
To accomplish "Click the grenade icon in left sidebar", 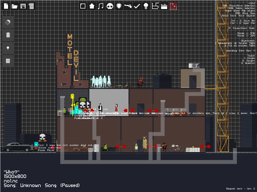I will coord(8,22).
